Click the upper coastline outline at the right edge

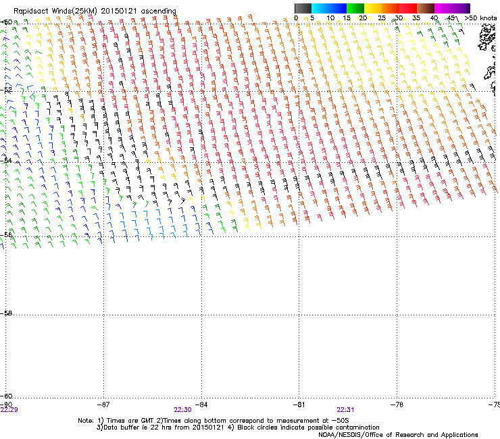[487, 38]
